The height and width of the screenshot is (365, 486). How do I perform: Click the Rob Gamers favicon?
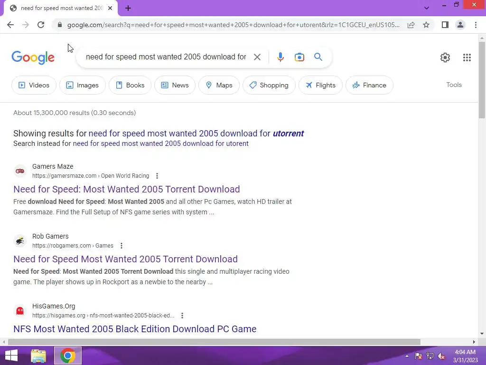[x=20, y=241]
